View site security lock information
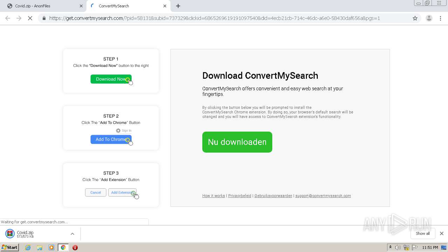Viewport: 448px width, 252px height. [x=44, y=18]
